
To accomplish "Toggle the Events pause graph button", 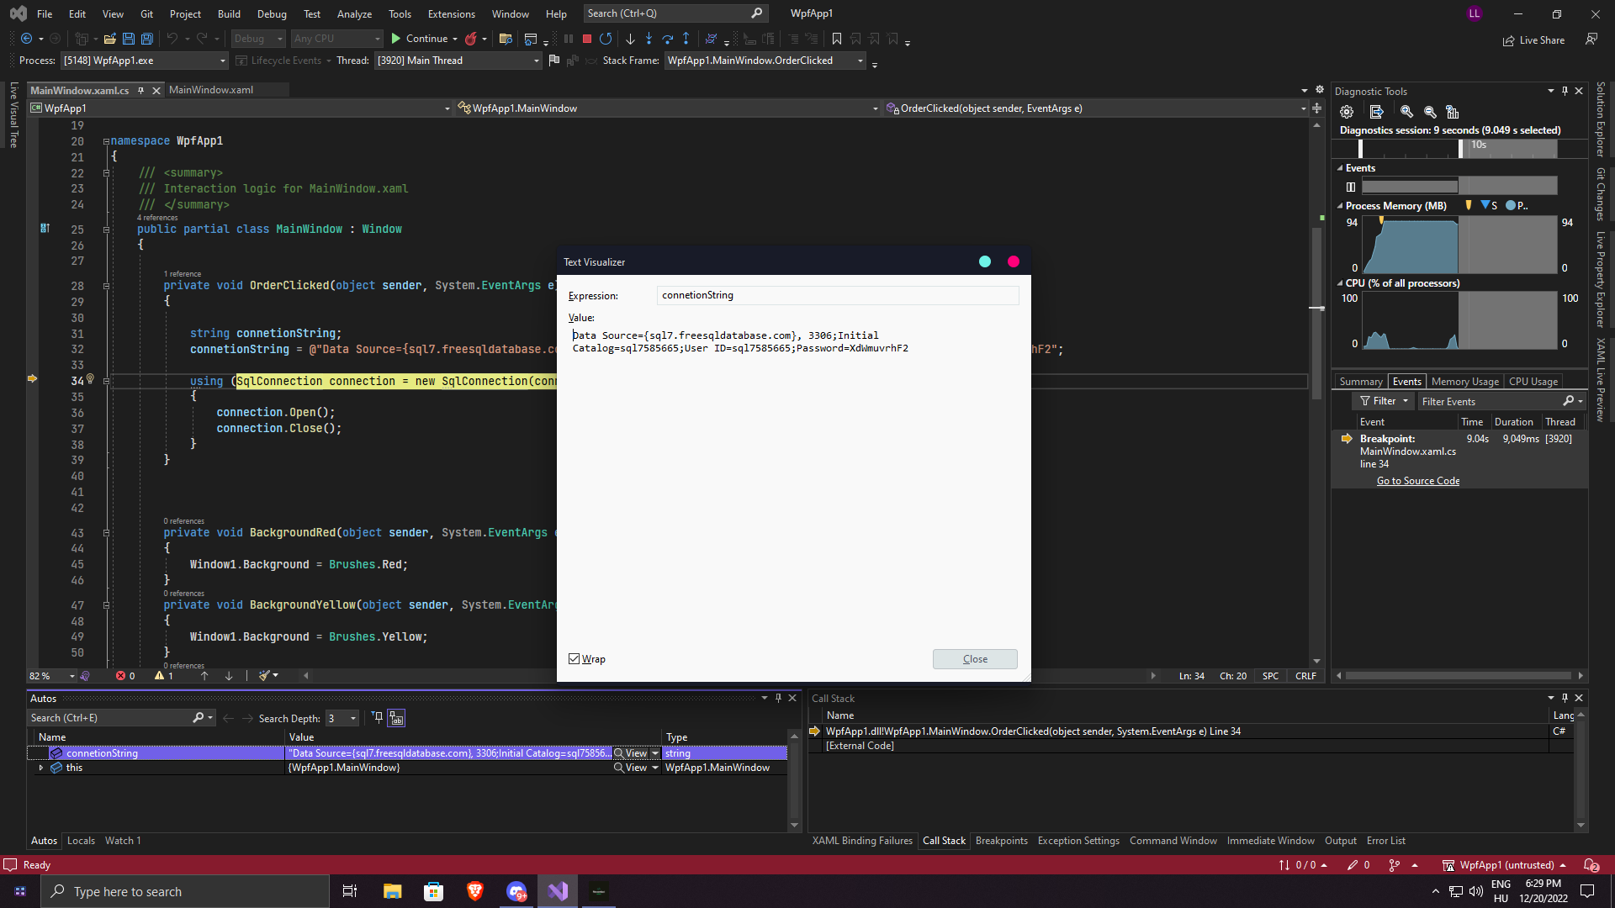I will pos(1351,187).
